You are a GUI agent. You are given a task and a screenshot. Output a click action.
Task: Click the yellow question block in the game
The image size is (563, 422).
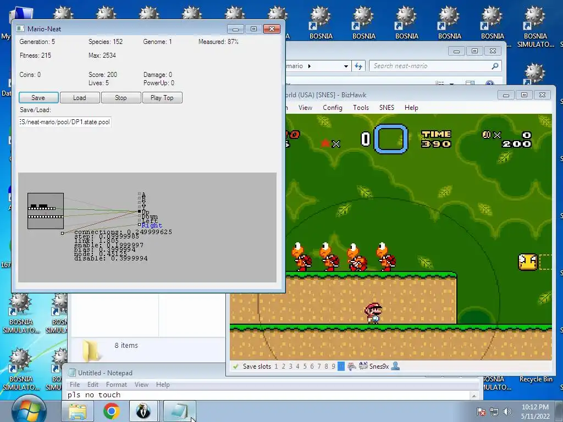click(527, 262)
